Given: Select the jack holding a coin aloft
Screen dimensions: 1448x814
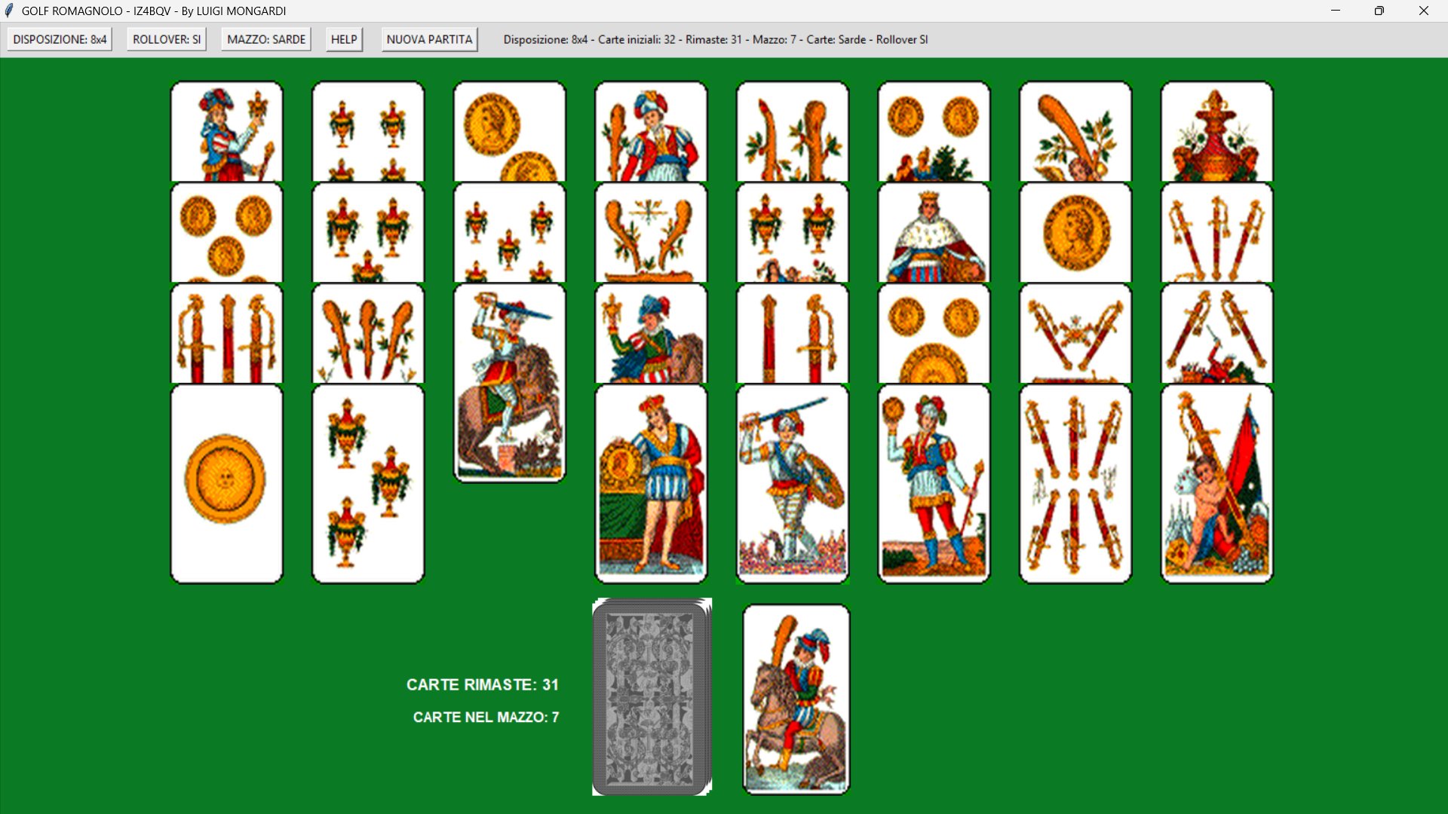Looking at the screenshot, I should [934, 485].
